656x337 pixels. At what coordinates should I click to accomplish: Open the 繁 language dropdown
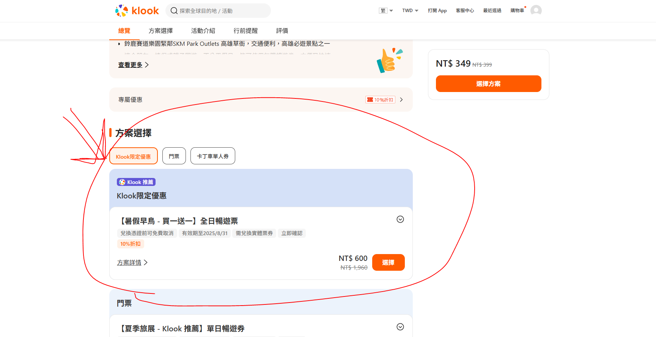pyautogui.click(x=386, y=11)
